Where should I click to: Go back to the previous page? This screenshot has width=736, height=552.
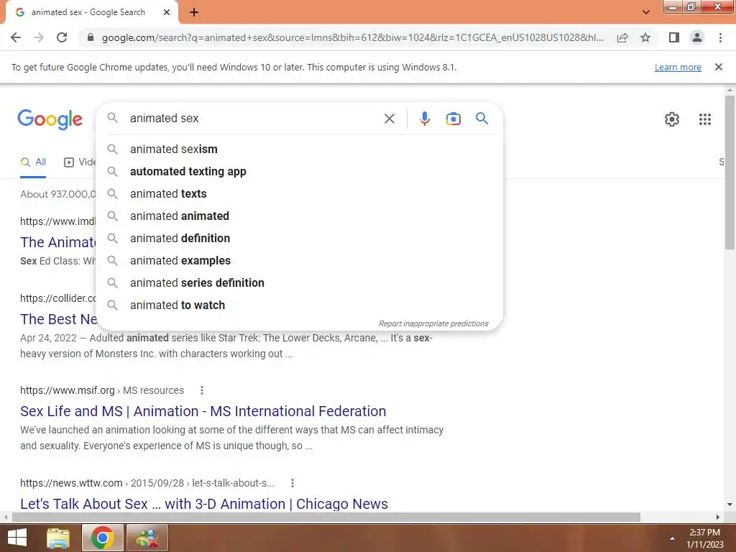(16, 37)
